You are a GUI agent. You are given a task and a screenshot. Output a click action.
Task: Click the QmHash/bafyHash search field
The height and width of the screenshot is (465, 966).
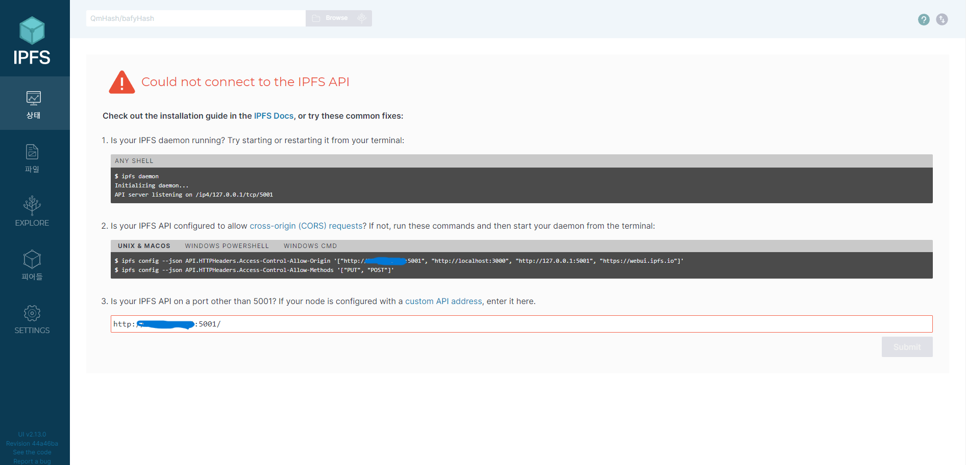(x=196, y=18)
